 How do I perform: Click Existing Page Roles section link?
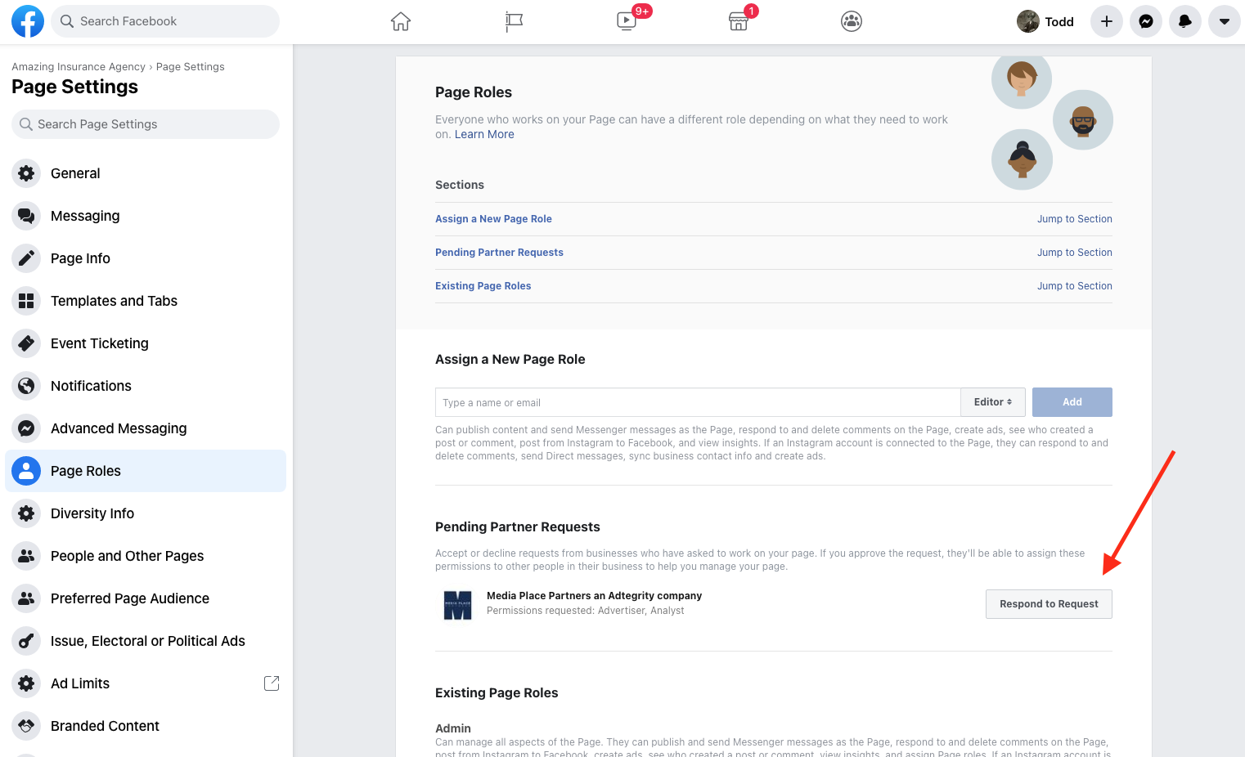point(483,286)
